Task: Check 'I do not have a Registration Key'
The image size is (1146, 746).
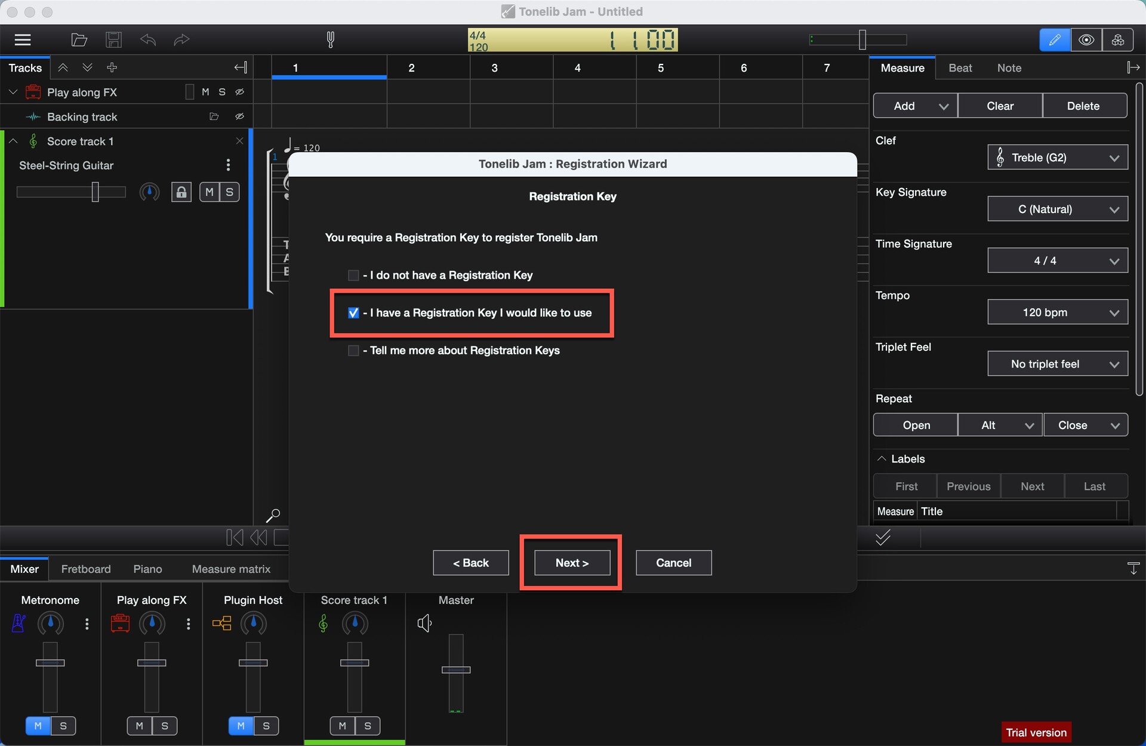Action: point(353,275)
